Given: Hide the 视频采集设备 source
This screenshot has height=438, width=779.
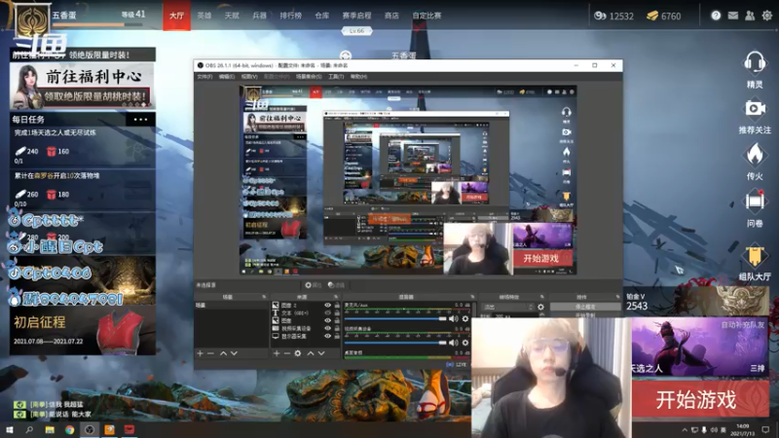Looking at the screenshot, I should click(327, 328).
